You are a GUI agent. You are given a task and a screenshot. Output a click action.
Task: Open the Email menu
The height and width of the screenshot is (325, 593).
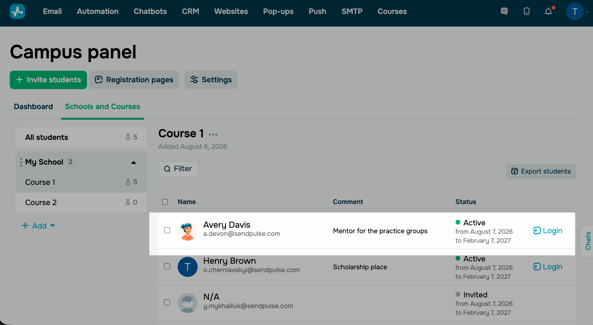pyautogui.click(x=52, y=11)
